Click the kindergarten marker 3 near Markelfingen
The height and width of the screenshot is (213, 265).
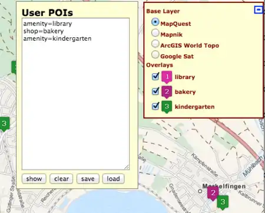tap(223, 202)
